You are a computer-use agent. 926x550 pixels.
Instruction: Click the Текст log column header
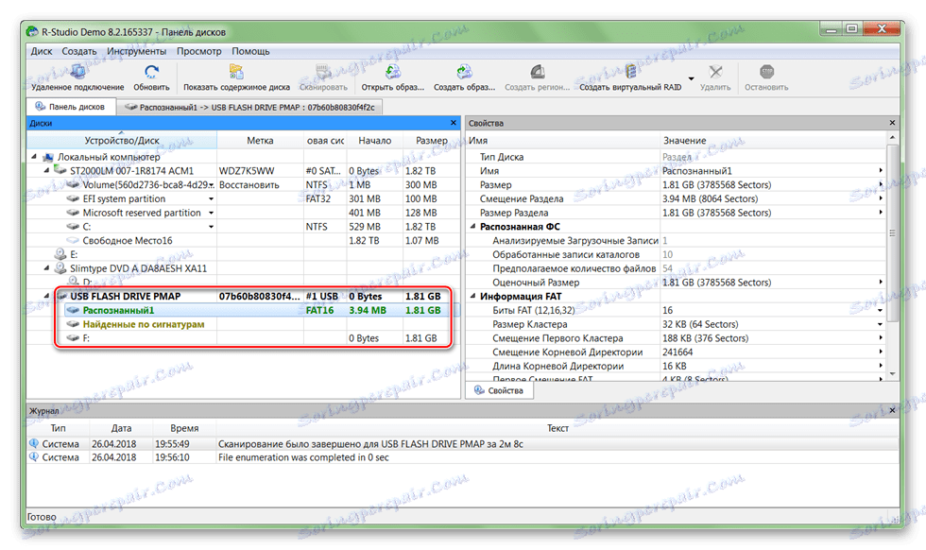557,428
